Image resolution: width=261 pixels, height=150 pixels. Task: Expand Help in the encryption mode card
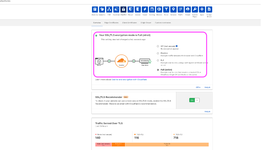tap(207, 87)
